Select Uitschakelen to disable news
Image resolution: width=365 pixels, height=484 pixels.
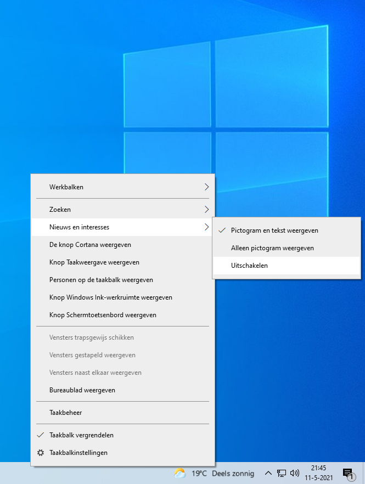(x=250, y=266)
